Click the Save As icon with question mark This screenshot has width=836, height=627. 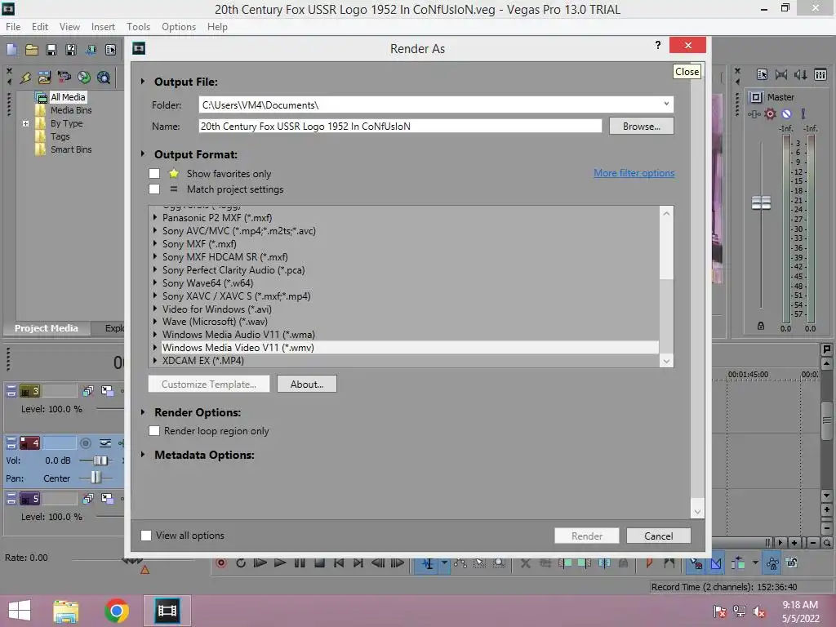(x=71, y=50)
